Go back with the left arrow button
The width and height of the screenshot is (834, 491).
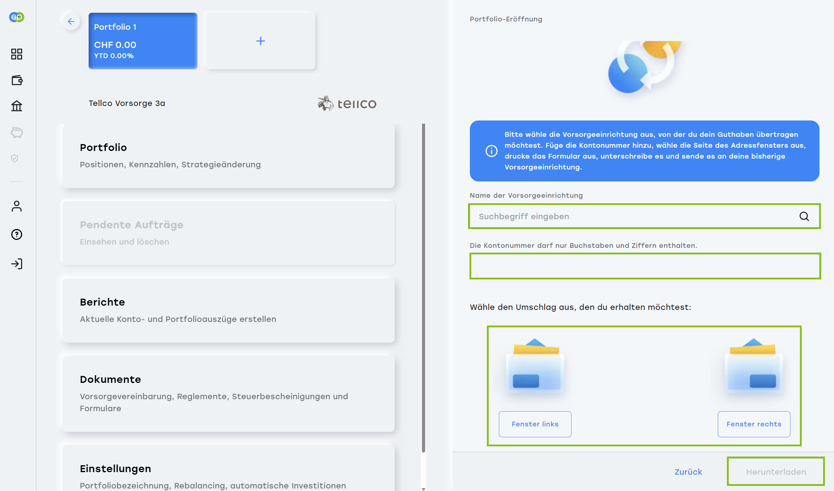point(71,21)
